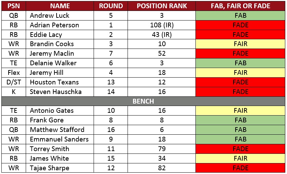287x174 pixels.
Task: Click the Emmanuel Sanders name cell
Action: [60, 139]
